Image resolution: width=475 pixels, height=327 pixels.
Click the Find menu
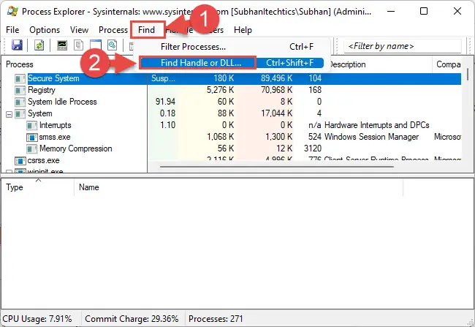click(147, 30)
